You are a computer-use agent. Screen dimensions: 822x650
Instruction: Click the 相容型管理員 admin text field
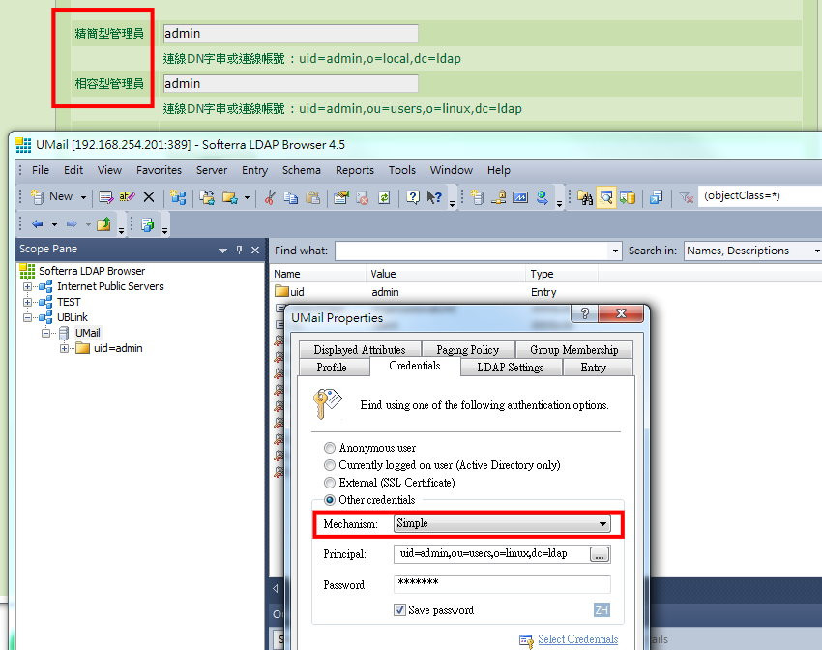point(291,83)
